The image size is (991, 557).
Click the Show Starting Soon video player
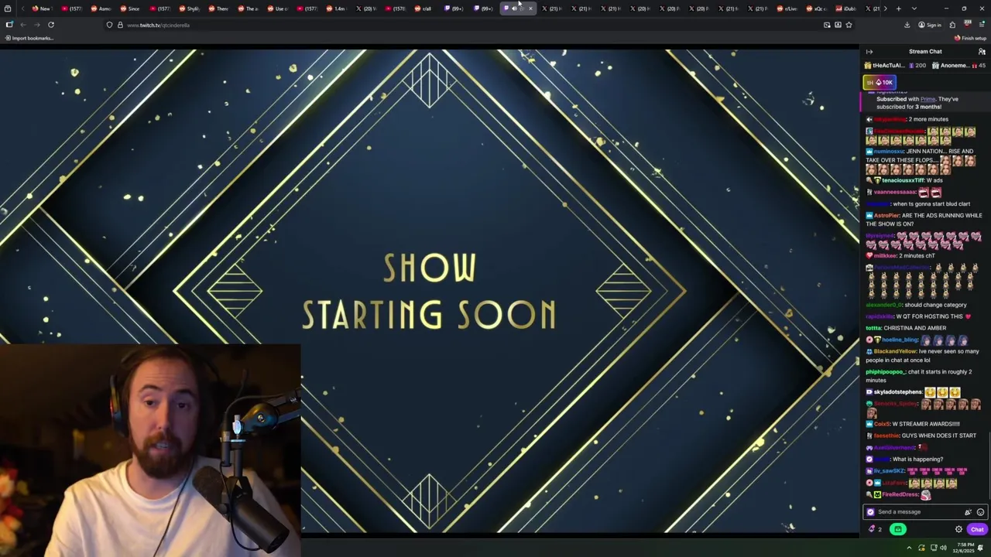tap(430, 290)
